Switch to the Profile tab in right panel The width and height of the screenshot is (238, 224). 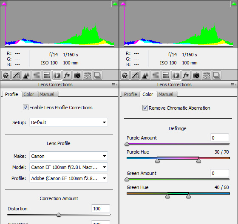point(130,94)
